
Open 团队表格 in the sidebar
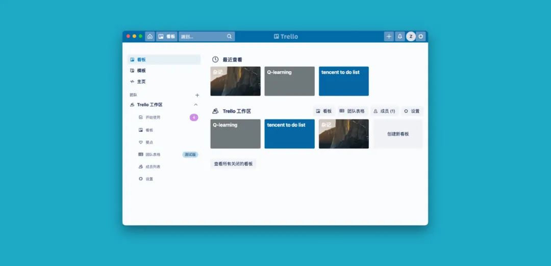153,155
